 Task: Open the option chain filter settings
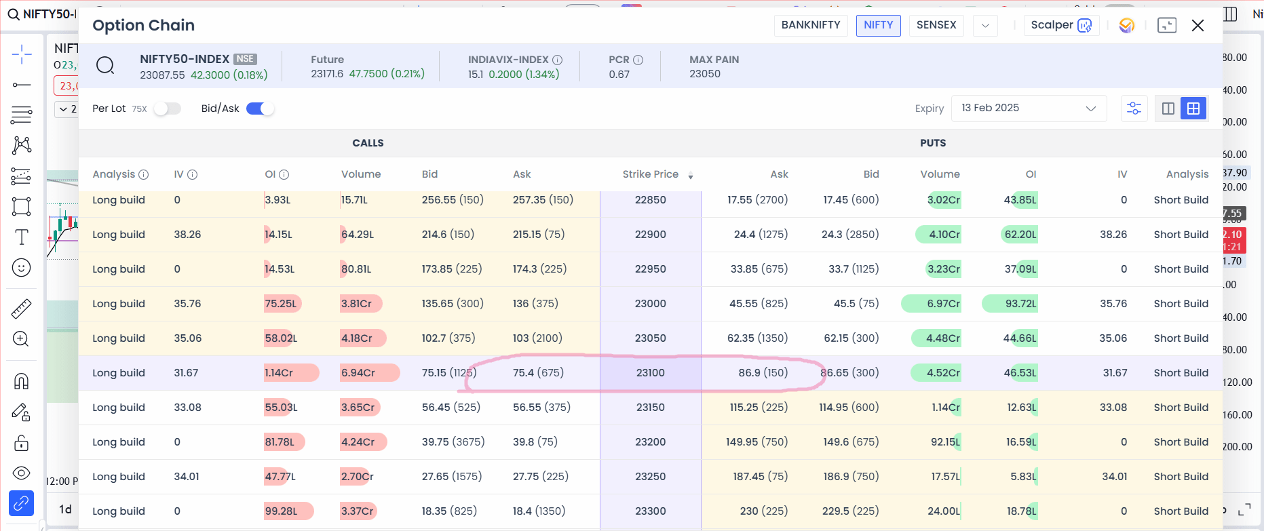(1134, 109)
